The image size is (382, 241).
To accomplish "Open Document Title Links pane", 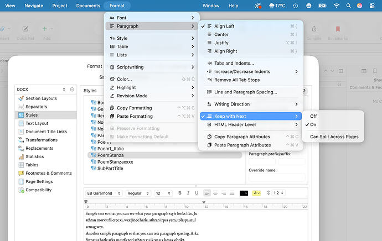I will pyautogui.click(x=46, y=132).
